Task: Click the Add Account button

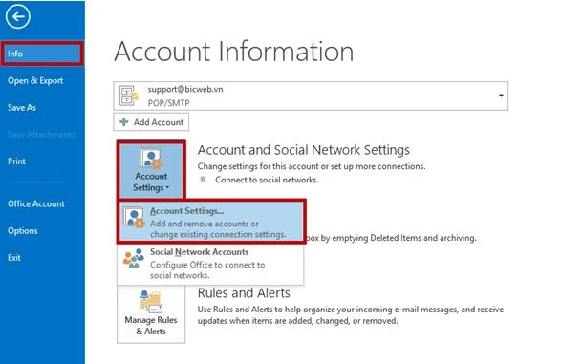Action: click(x=151, y=122)
